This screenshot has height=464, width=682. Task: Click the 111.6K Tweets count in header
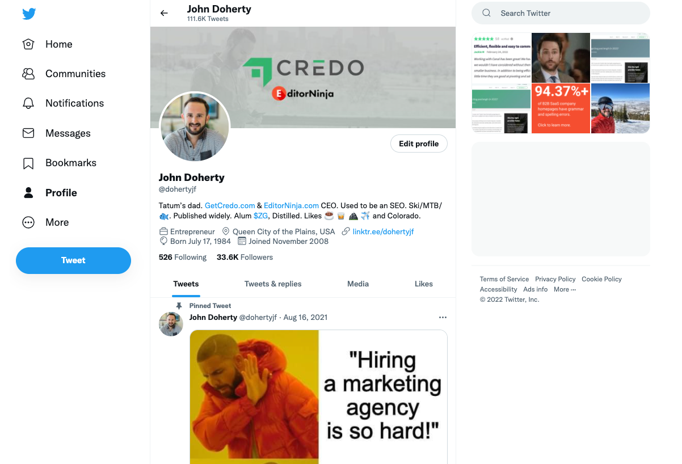pos(208,19)
